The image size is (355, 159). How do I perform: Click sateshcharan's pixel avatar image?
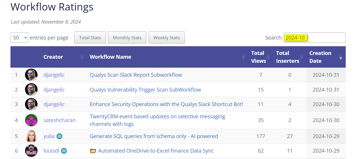31,120
